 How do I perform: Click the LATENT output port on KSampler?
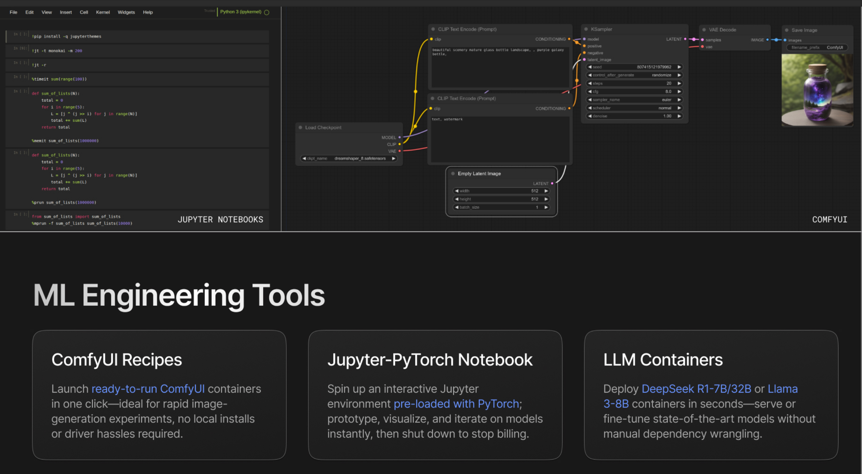pos(685,39)
